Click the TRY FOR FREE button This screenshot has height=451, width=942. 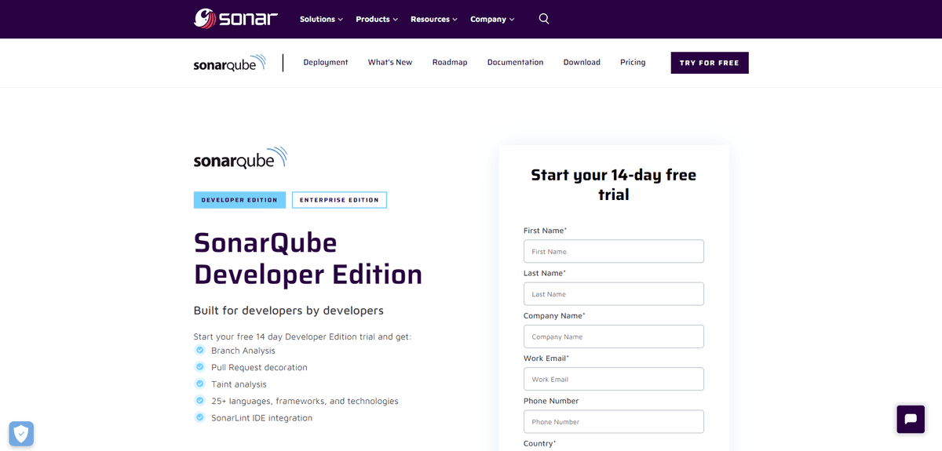(x=710, y=63)
